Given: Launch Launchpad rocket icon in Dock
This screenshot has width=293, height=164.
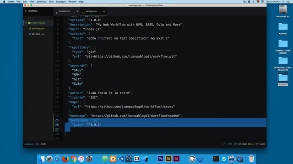Looking at the screenshot, I should (x=49, y=159).
